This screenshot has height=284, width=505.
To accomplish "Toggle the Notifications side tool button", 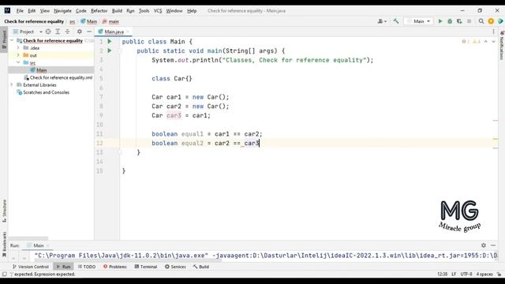I will (x=502, y=45).
